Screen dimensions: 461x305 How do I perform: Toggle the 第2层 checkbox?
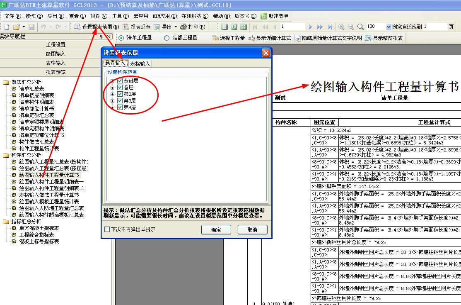[x=120, y=94]
